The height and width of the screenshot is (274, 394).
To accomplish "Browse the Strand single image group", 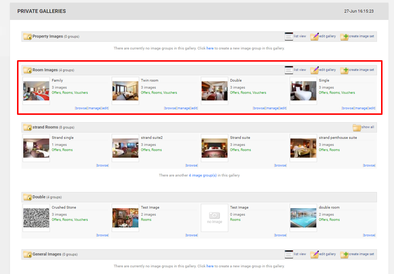I will pyautogui.click(x=102, y=165).
